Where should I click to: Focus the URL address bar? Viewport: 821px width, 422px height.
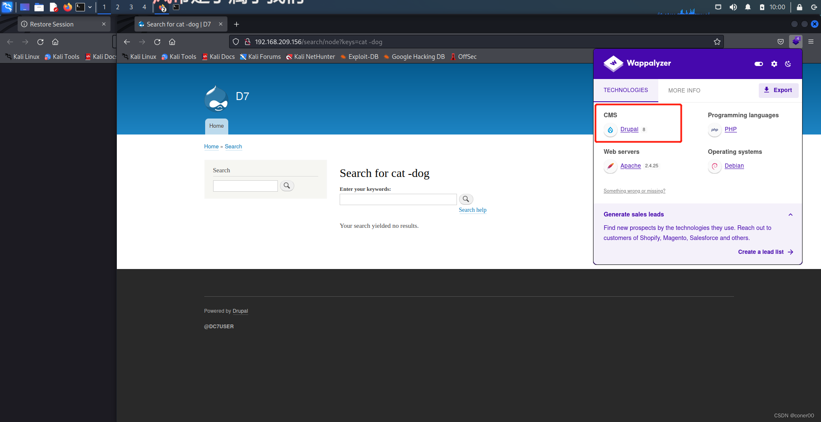pos(476,42)
